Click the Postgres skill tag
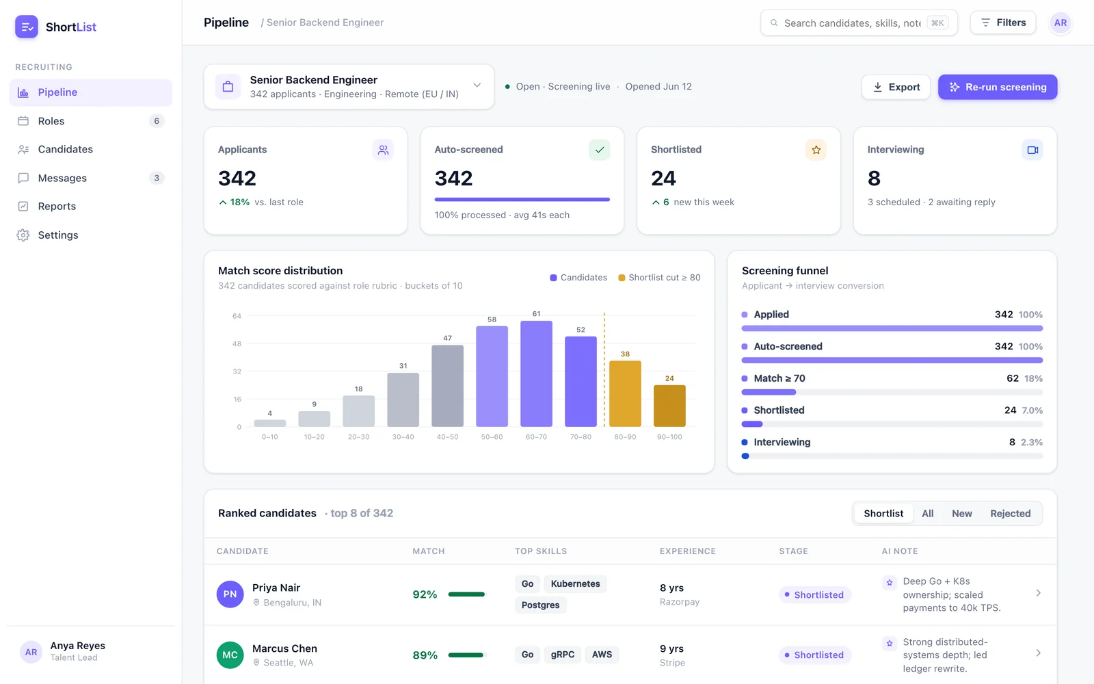This screenshot has width=1094, height=684. [540, 605]
